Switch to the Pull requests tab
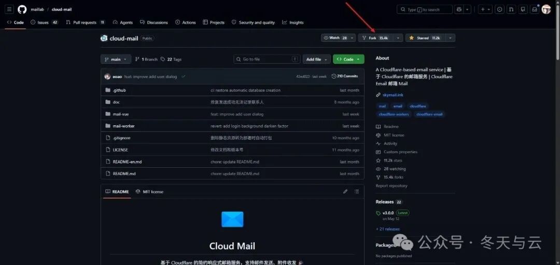 86,22
